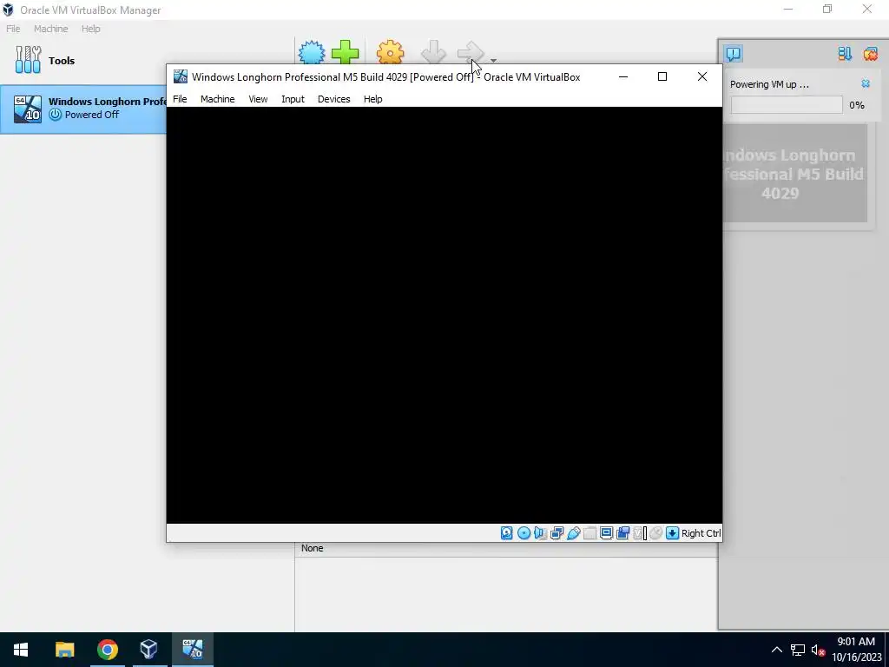Open the Help menu in VirtualBox Manager
The image size is (889, 667).
pyautogui.click(x=90, y=29)
